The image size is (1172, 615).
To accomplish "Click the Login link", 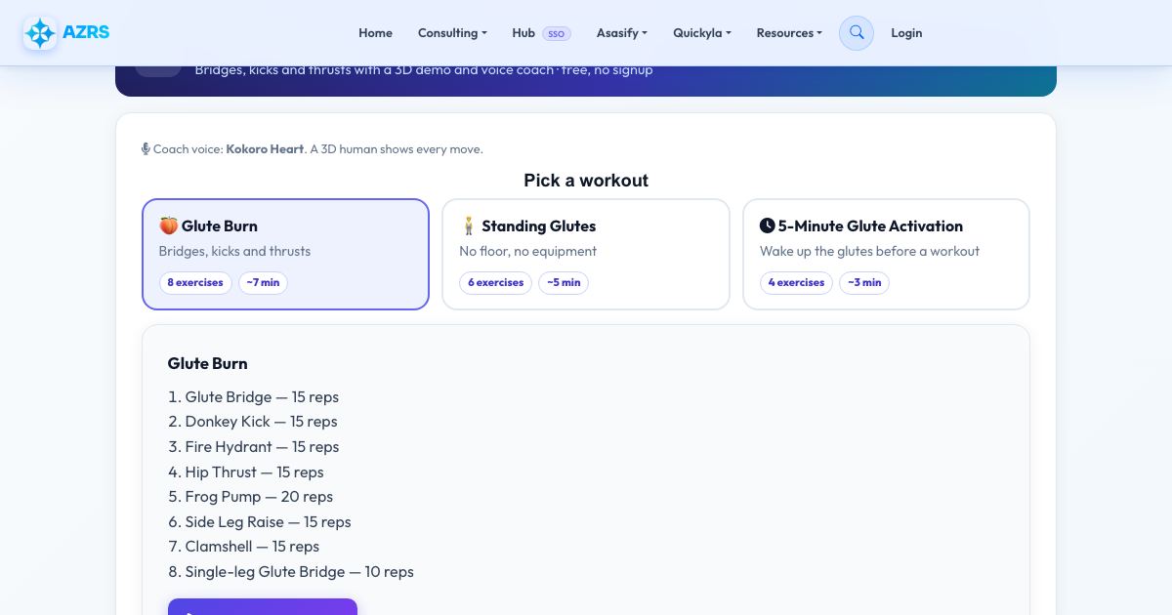I will (x=906, y=33).
